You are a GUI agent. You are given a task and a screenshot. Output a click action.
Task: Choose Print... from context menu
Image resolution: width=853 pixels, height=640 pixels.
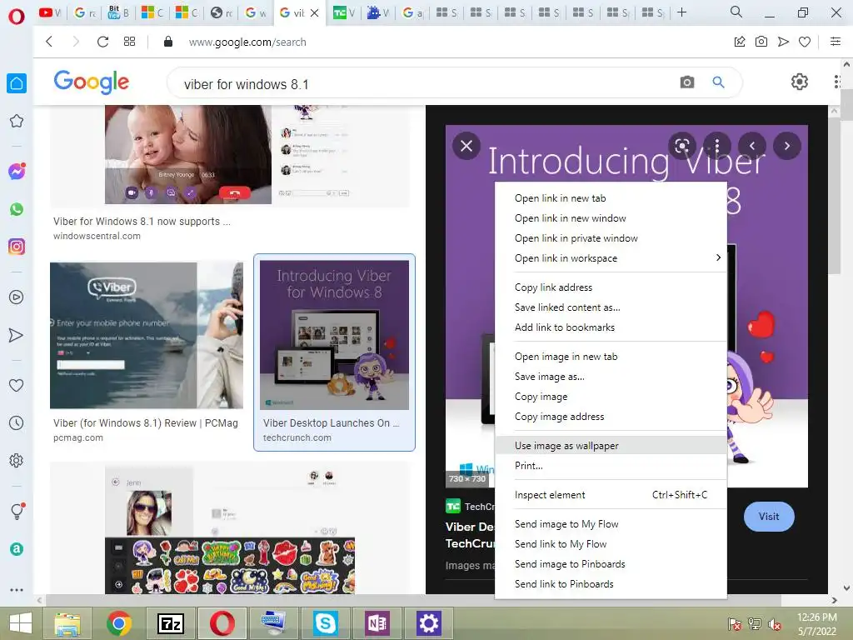point(611,466)
